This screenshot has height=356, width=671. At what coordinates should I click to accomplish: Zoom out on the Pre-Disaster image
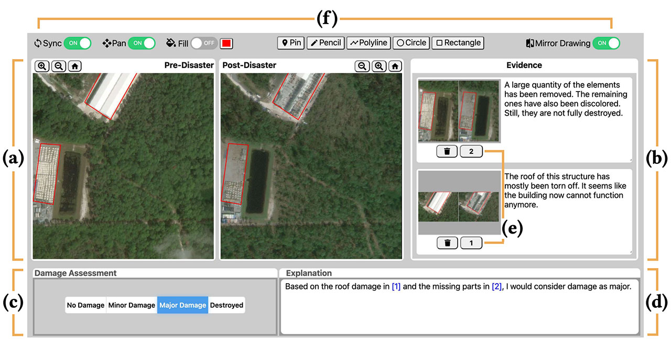point(59,66)
